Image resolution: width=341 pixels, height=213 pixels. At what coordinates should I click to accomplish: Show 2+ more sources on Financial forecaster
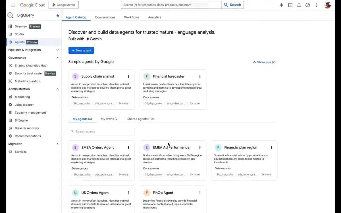pos(195,103)
